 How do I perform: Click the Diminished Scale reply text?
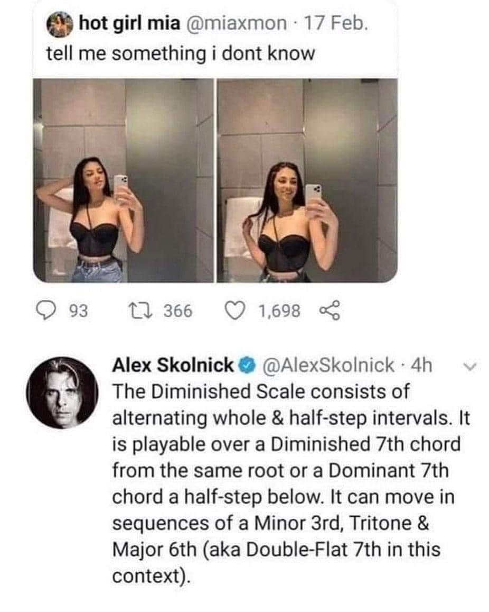(x=291, y=483)
